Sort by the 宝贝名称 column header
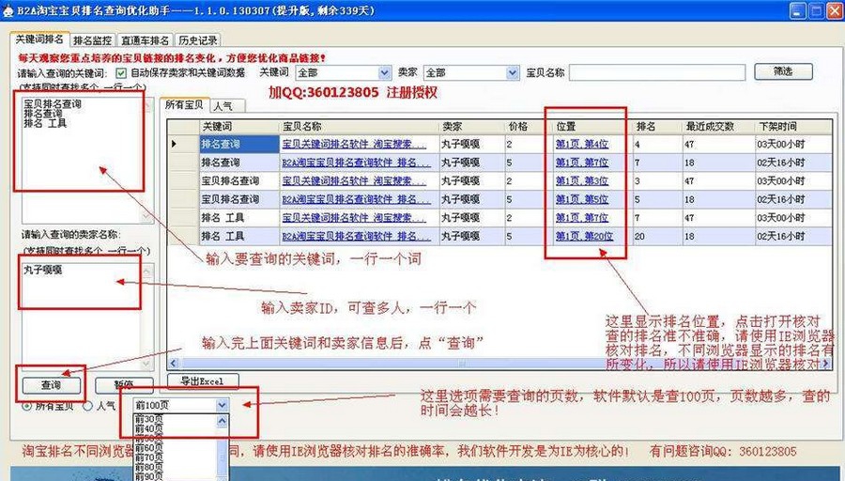This screenshot has width=845, height=481. pos(359,126)
